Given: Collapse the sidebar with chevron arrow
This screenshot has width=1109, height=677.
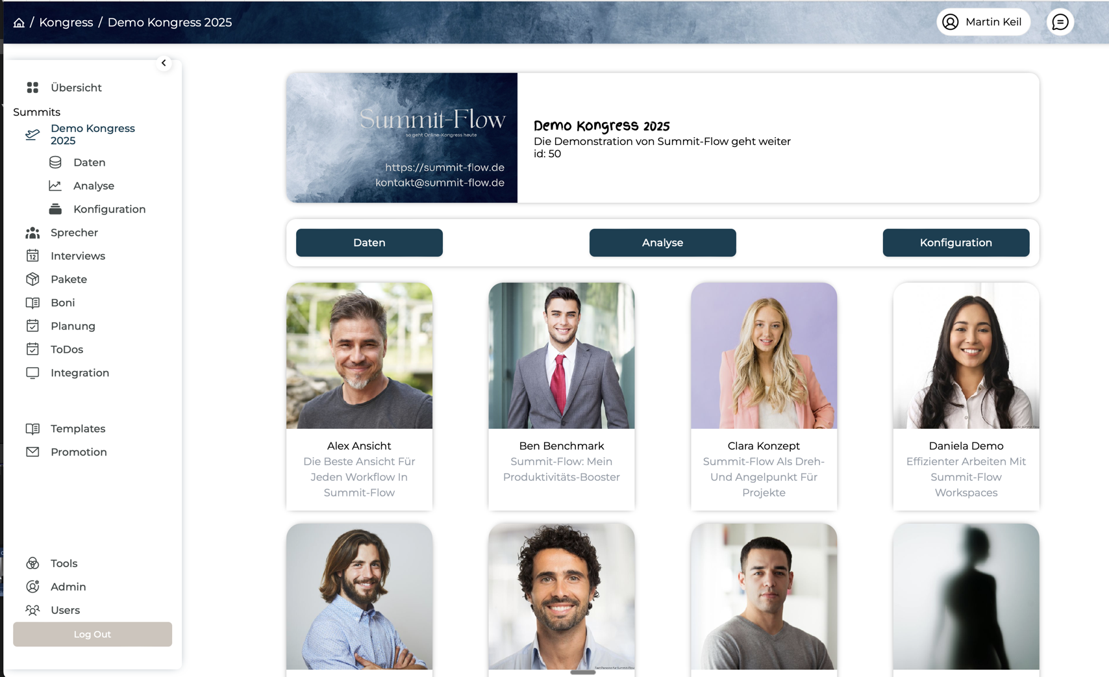Looking at the screenshot, I should [164, 63].
